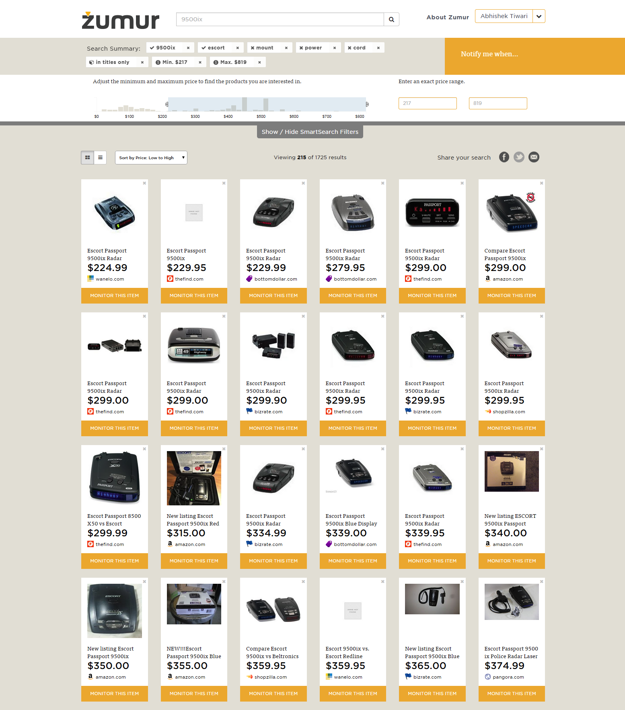
Task: Open the wanelo.com link on $224.99 item
Action: point(110,279)
